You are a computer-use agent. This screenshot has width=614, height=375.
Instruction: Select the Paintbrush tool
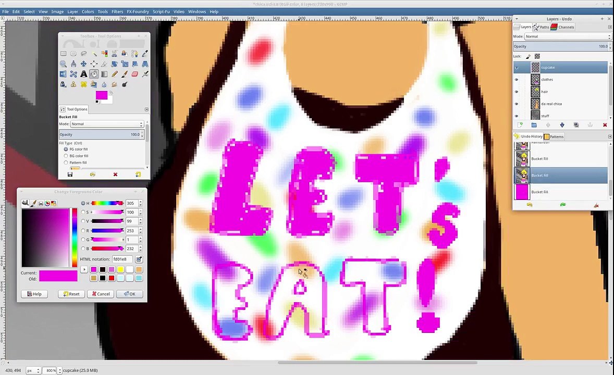click(125, 74)
